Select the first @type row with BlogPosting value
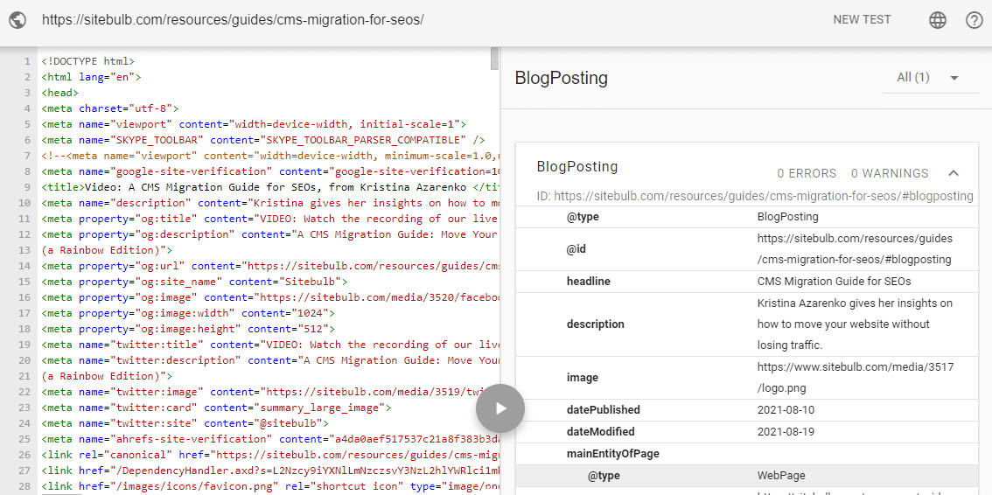The height and width of the screenshot is (495, 992). 747,217
